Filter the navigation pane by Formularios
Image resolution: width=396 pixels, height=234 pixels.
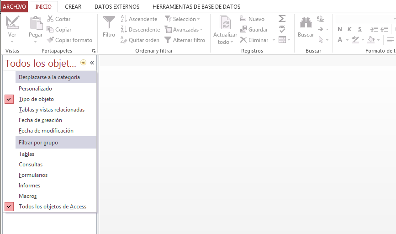[x=33, y=175]
